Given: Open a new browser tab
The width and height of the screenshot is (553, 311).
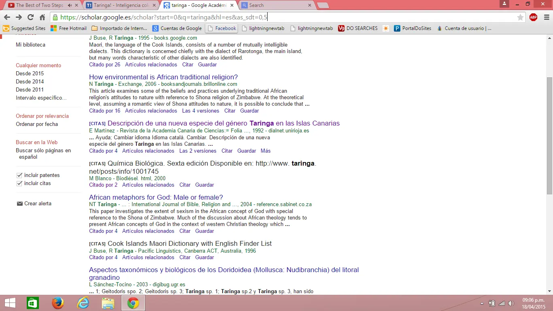Looking at the screenshot, I should (x=323, y=5).
